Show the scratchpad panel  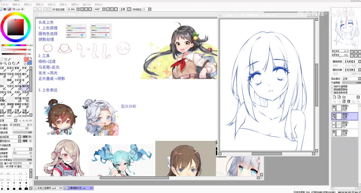coord(22,9)
